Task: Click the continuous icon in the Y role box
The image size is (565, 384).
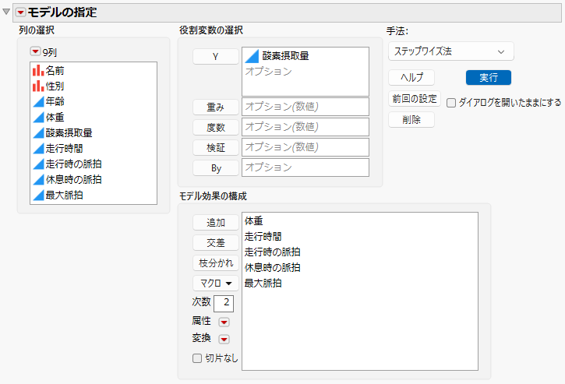Action: click(x=252, y=56)
